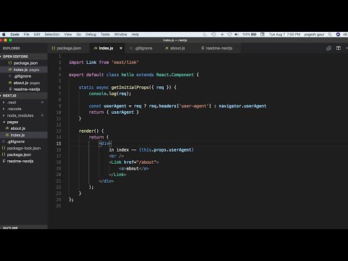
Task: Collapse the OPEN EDITORS section
Action: (24, 57)
